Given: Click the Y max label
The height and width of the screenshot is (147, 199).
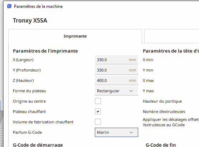Looking at the screenshot, I should coord(148,91).
